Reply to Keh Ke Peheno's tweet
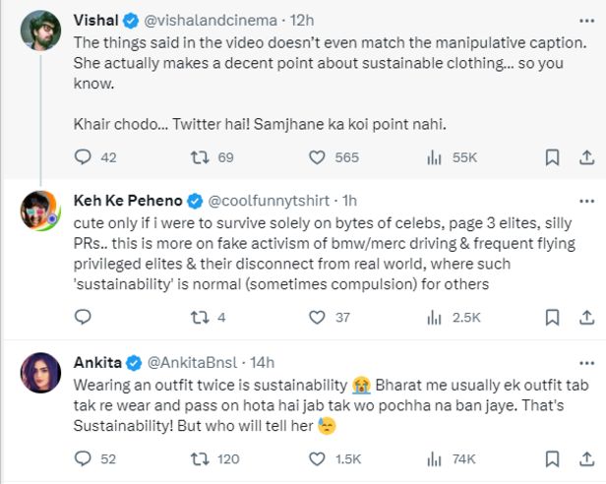The image size is (606, 484). 83,317
